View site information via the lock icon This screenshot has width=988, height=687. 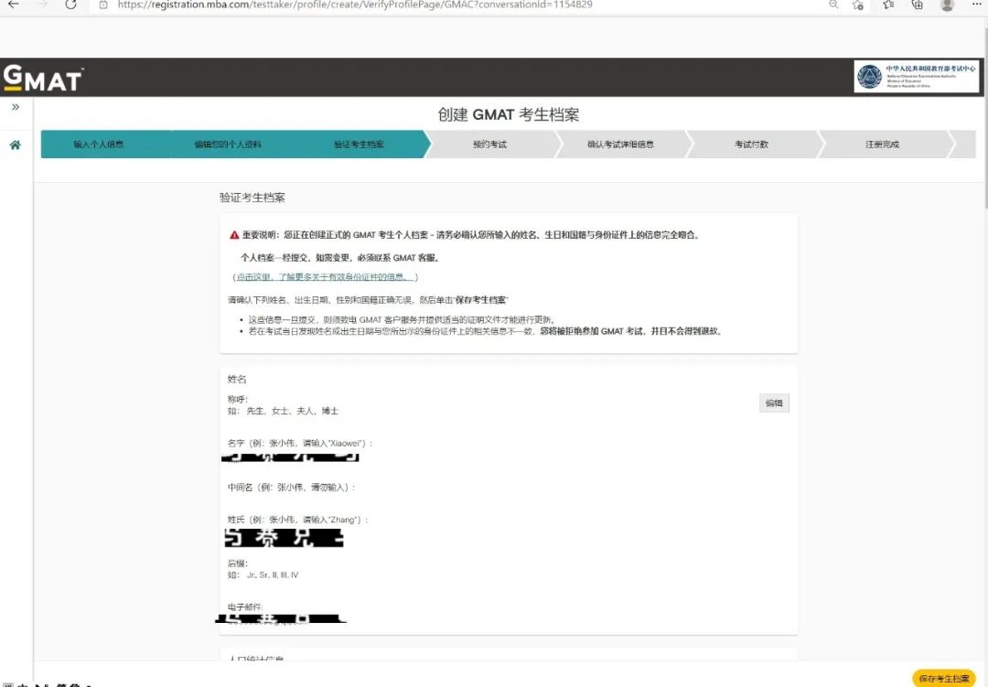pos(103,5)
